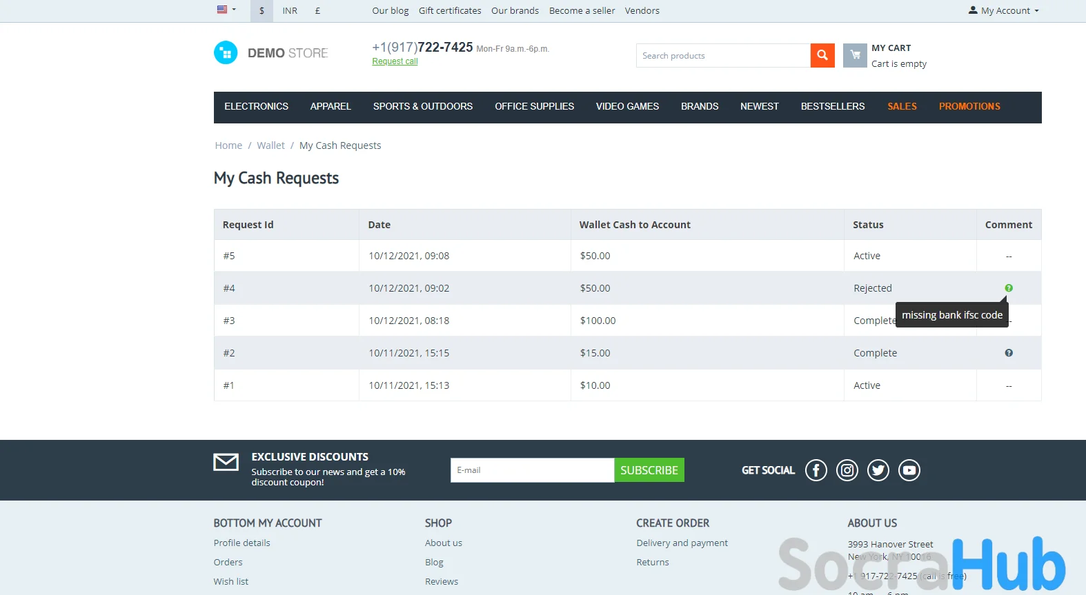The image size is (1086, 595).
Task: Click the Facebook social icon
Action: coord(816,470)
